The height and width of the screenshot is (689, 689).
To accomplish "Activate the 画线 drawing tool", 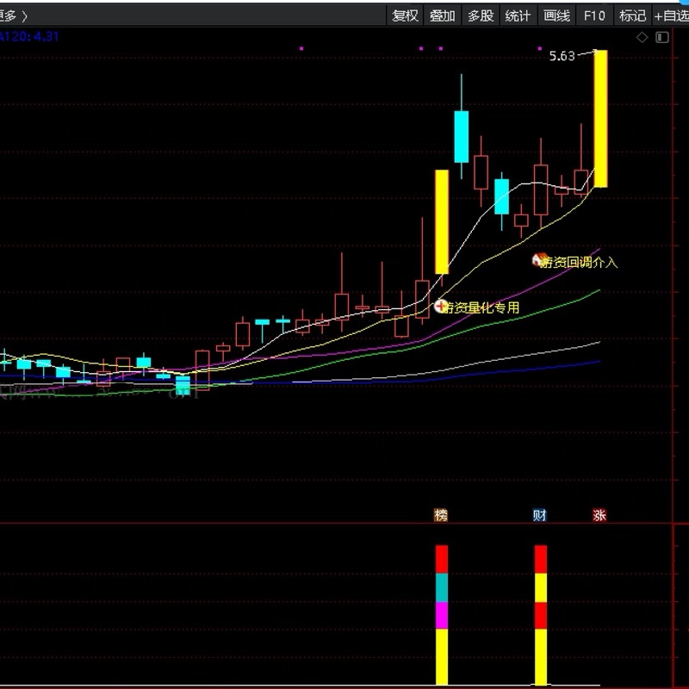I will click(x=556, y=16).
